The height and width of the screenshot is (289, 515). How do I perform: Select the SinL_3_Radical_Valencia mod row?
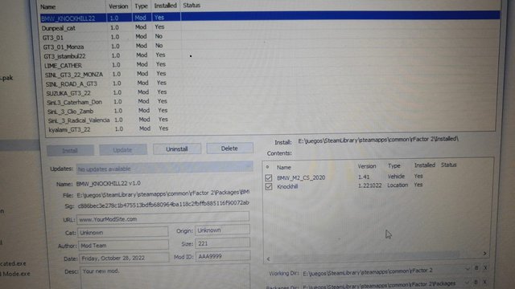(x=270, y=120)
